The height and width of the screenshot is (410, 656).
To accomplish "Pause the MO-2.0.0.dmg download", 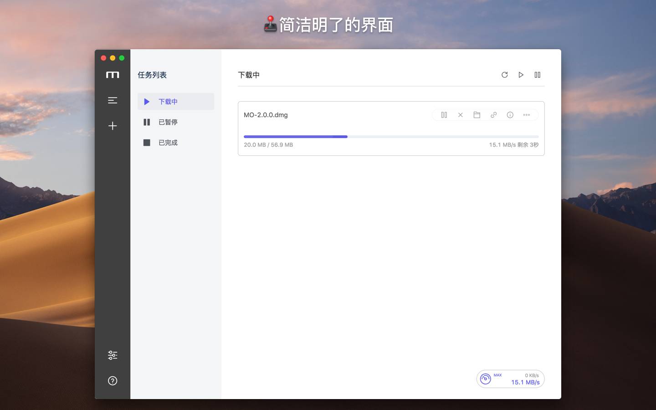I will (x=444, y=115).
